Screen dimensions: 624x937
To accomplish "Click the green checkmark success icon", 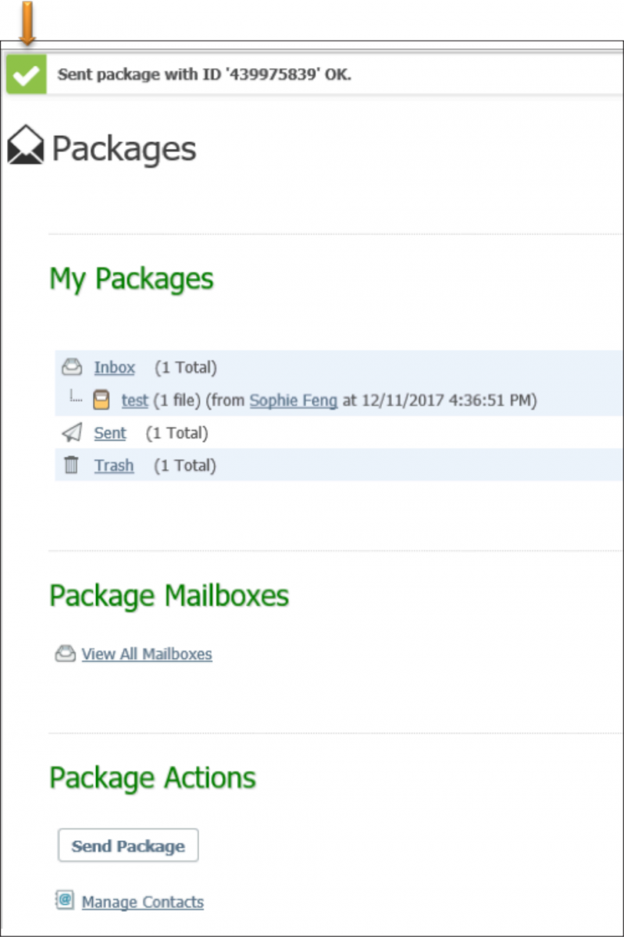I will (27, 75).
